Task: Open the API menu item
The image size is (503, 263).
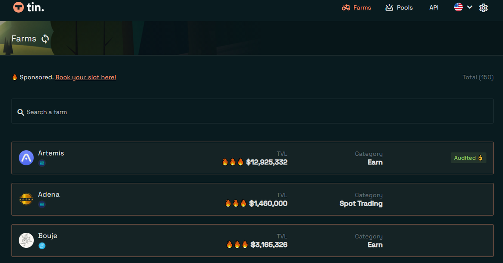Action: pos(434,8)
